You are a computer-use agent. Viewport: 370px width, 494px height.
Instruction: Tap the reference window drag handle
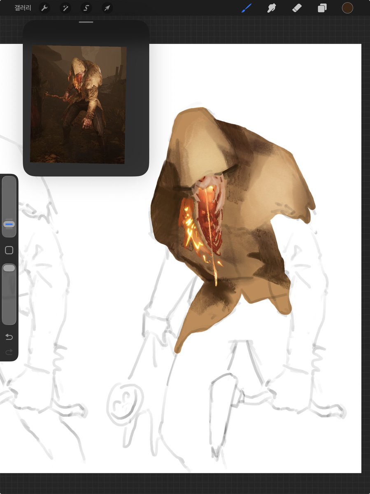click(x=86, y=22)
